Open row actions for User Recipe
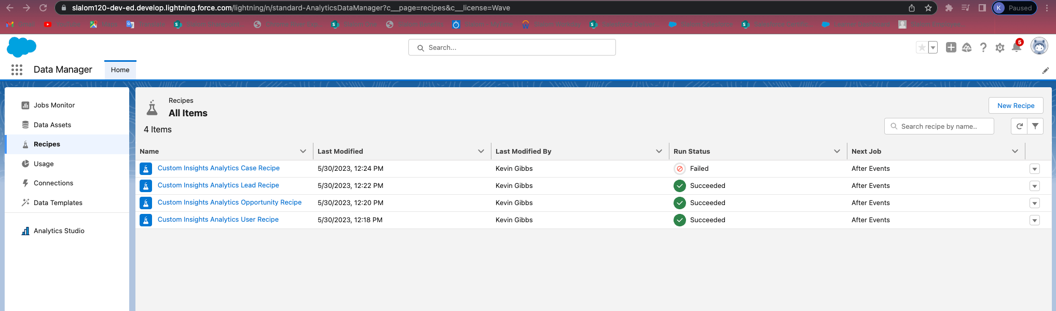The image size is (1056, 311). [x=1035, y=220]
